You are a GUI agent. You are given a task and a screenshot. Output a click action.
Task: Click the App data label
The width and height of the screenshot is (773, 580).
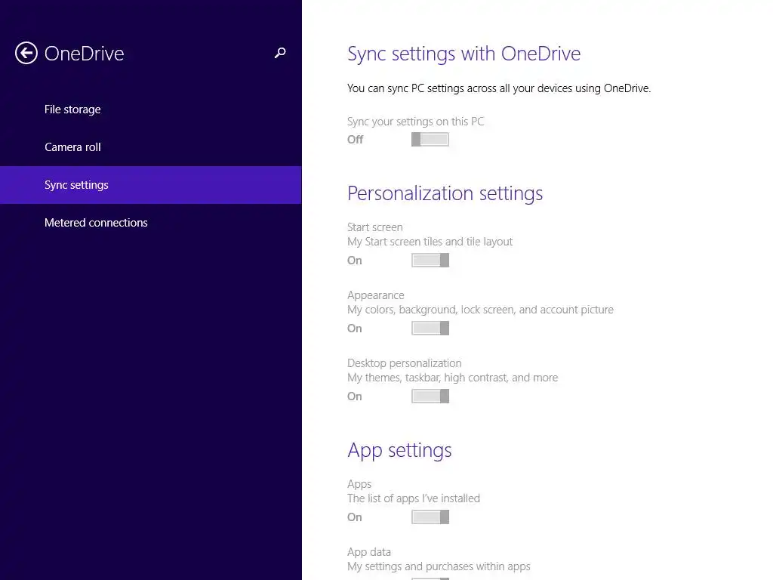[369, 552]
